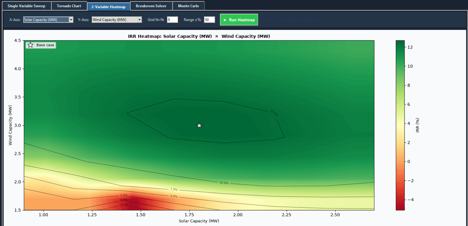The height and width of the screenshot is (226, 468).
Task: Click the white base case star on heatmap
Action: pos(199,125)
